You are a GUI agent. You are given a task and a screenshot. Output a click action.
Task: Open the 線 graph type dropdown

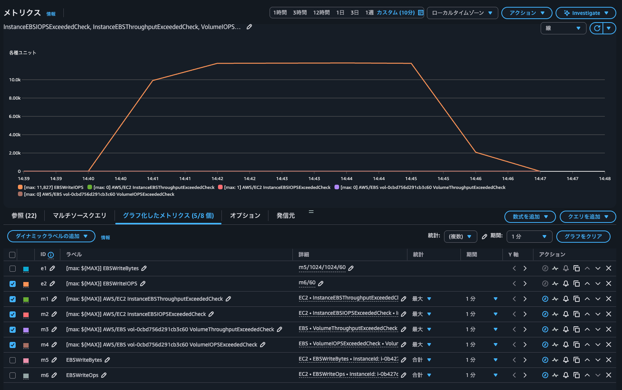point(563,28)
